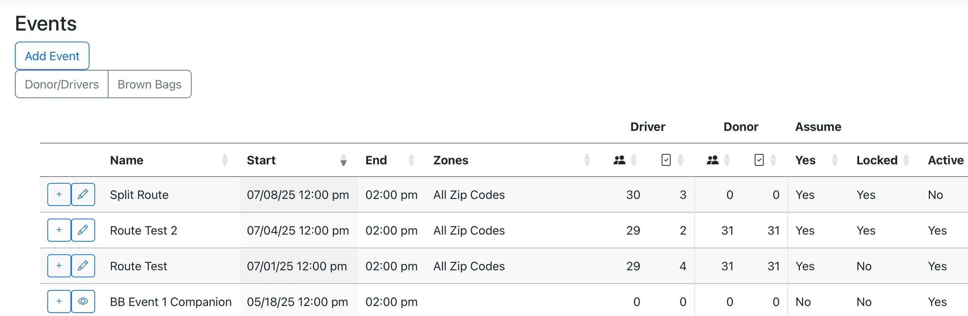This screenshot has width=968, height=316.
Task: Expand the Route Test row with plus
Action: (x=59, y=266)
